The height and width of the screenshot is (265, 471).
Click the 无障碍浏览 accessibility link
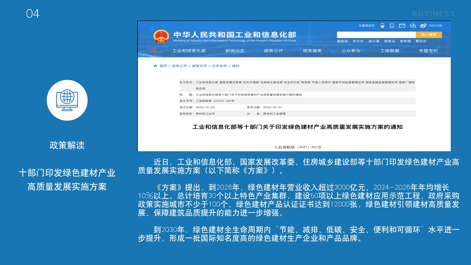tap(366, 26)
